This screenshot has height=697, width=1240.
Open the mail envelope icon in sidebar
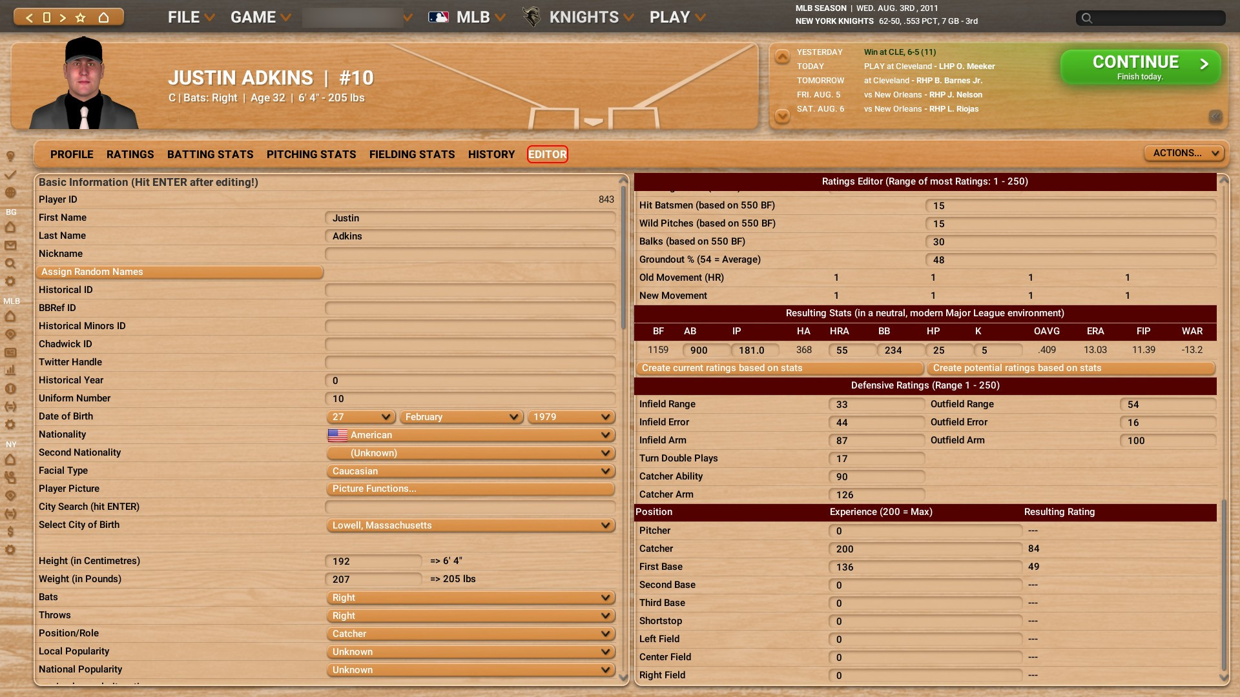point(10,245)
